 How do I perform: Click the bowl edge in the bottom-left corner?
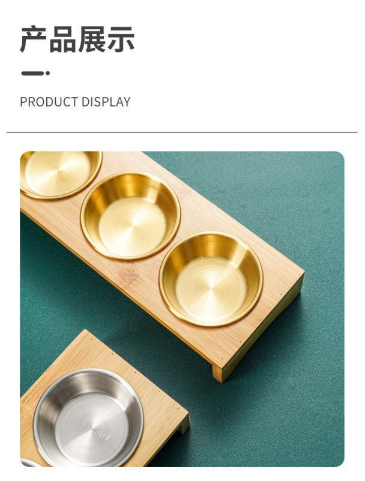[29, 463]
